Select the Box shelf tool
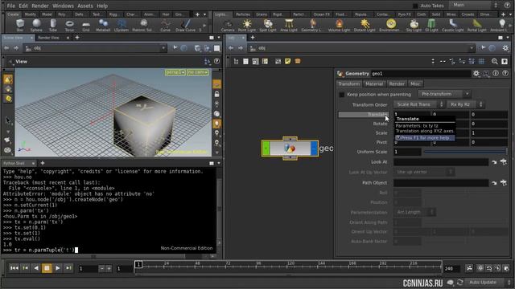Viewport: 515px width, 289px height. (20, 25)
